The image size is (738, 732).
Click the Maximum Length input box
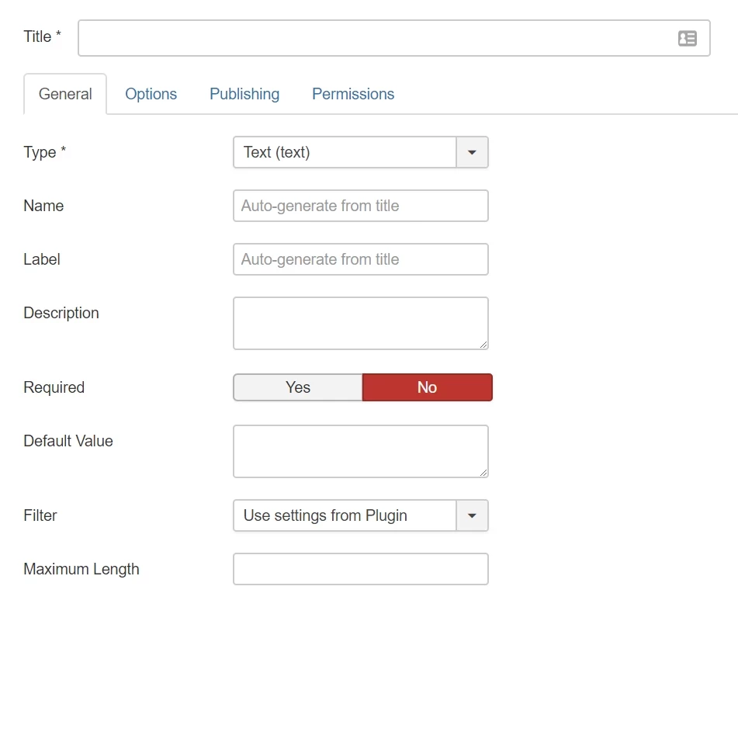360,569
